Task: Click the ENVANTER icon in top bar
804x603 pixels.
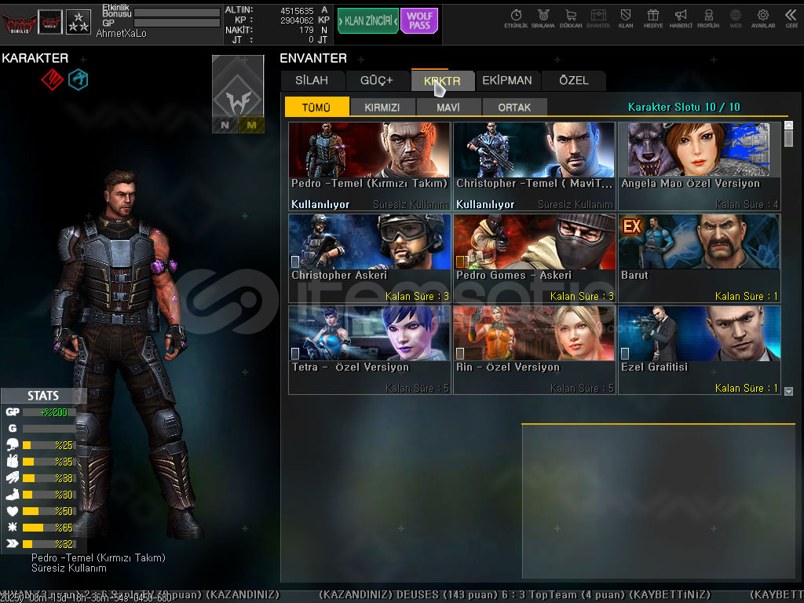Action: coord(598,19)
